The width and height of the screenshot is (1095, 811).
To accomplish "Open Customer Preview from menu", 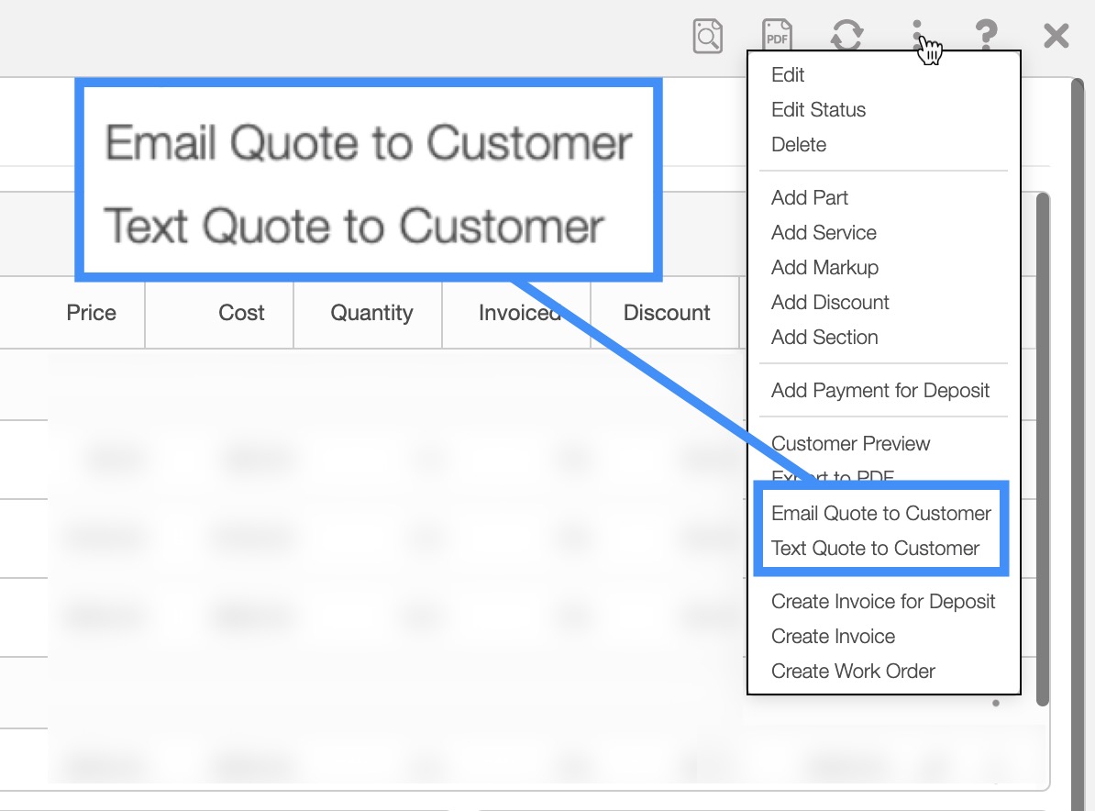I will (x=850, y=444).
